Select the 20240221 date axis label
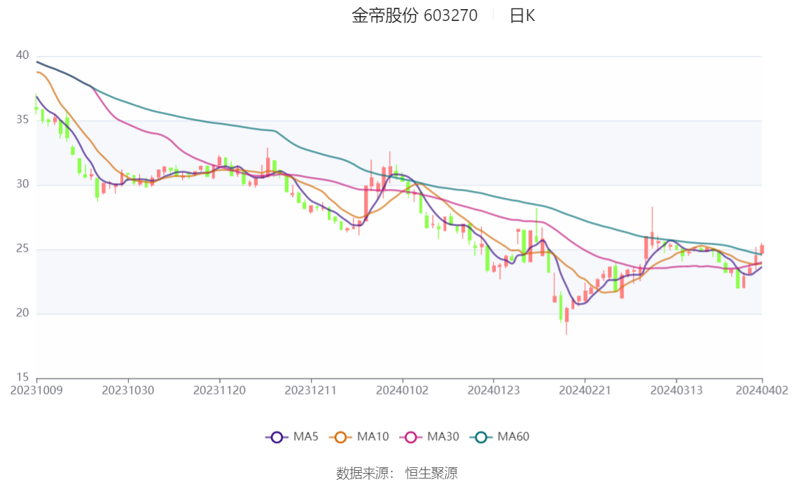The image size is (794, 482). pos(585,390)
